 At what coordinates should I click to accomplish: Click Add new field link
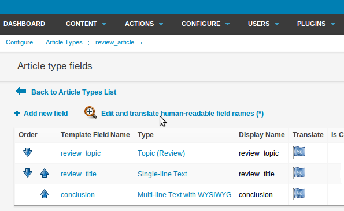(x=46, y=114)
